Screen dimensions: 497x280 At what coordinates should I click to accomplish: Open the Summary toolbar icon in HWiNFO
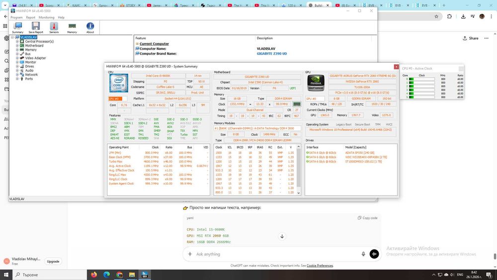[18, 28]
